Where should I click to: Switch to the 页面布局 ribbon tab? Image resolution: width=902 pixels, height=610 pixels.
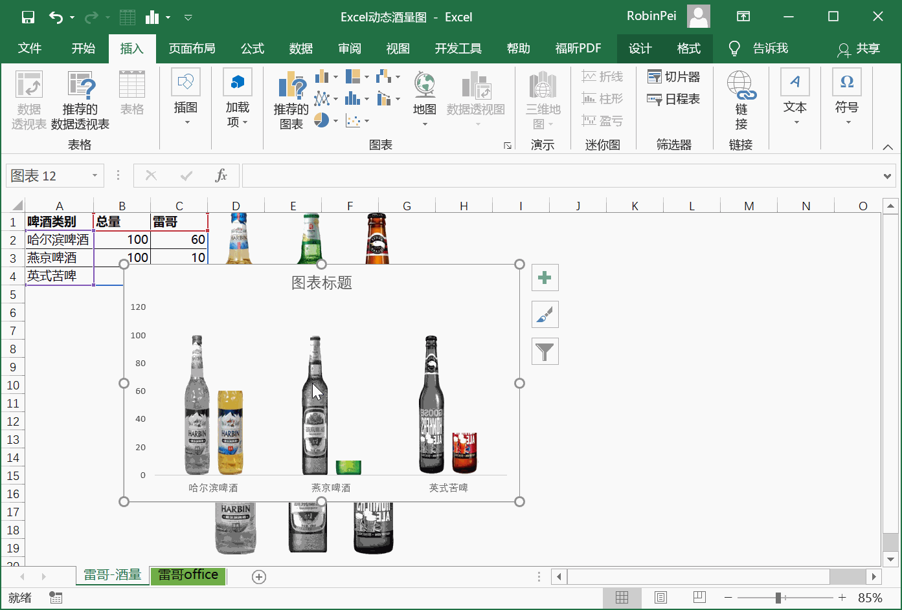tap(192, 49)
